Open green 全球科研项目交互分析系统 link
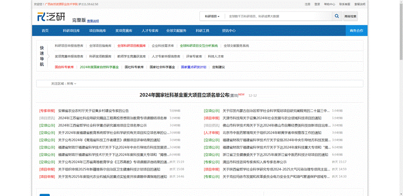 [199, 46]
